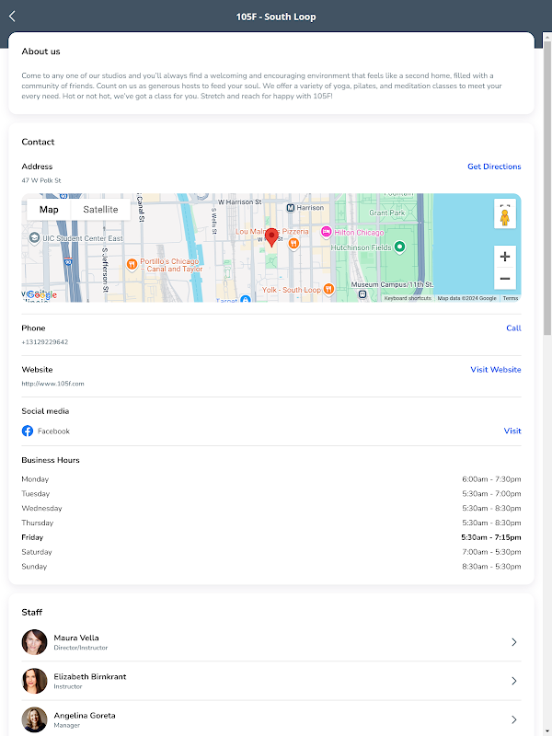Click Sunday hours 8:30am - 5:30pm

point(491,567)
